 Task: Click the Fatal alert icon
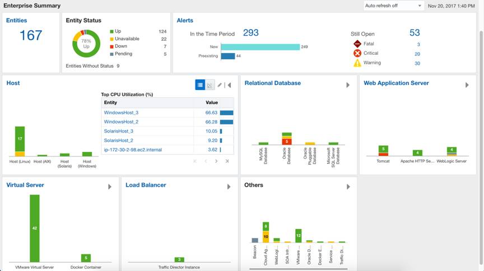click(x=357, y=44)
